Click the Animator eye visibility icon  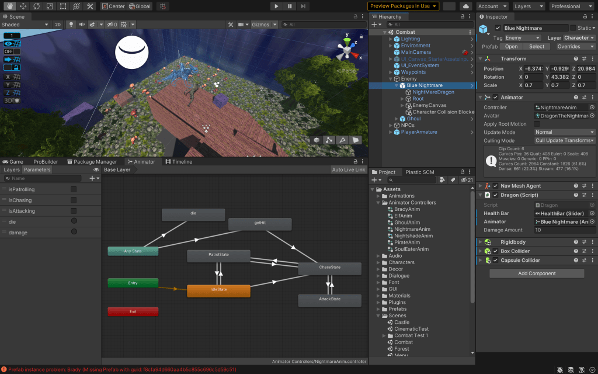[x=96, y=170]
